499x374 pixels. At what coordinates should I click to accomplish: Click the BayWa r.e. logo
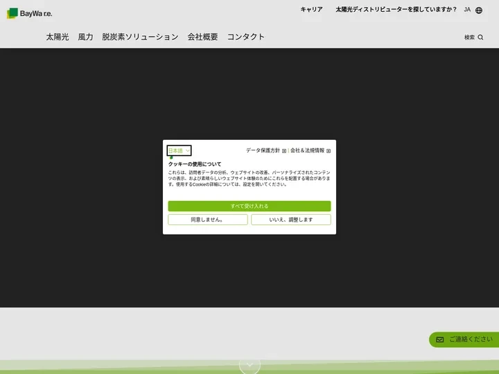pos(29,13)
